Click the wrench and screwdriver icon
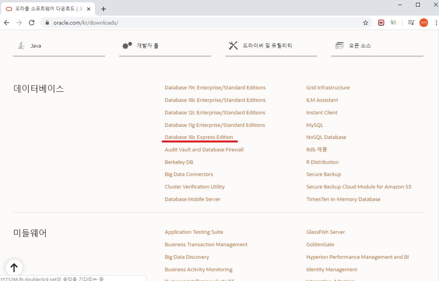The height and width of the screenshot is (281, 439). (x=233, y=45)
